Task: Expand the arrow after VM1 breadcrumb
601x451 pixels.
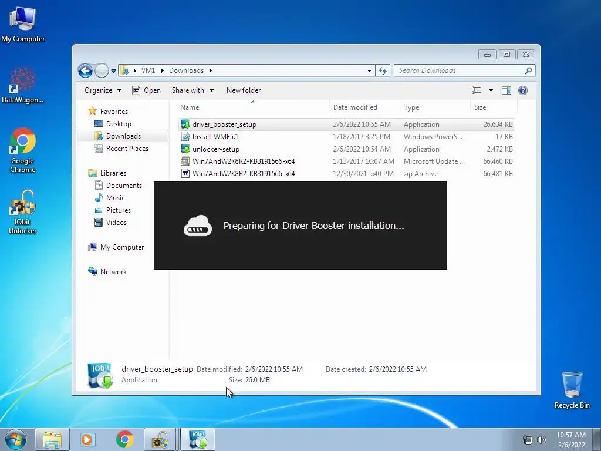Action: coord(162,70)
